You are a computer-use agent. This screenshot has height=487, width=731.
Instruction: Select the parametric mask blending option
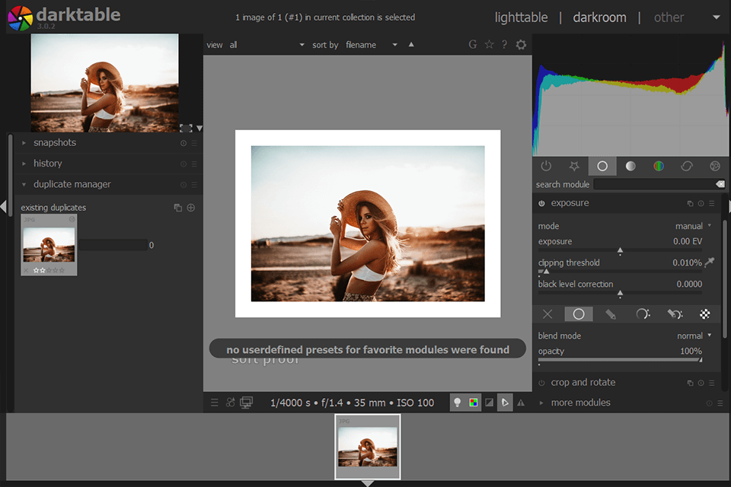[643, 314]
